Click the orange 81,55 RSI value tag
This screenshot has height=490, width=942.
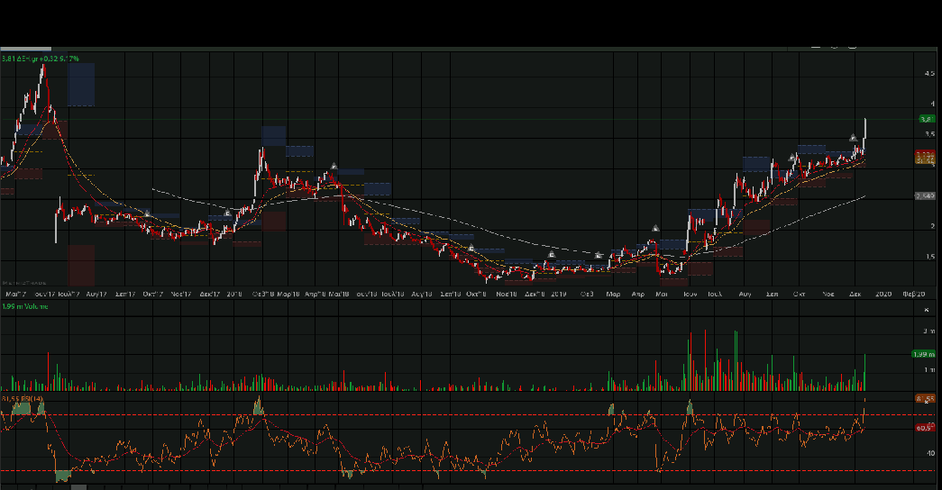point(926,398)
